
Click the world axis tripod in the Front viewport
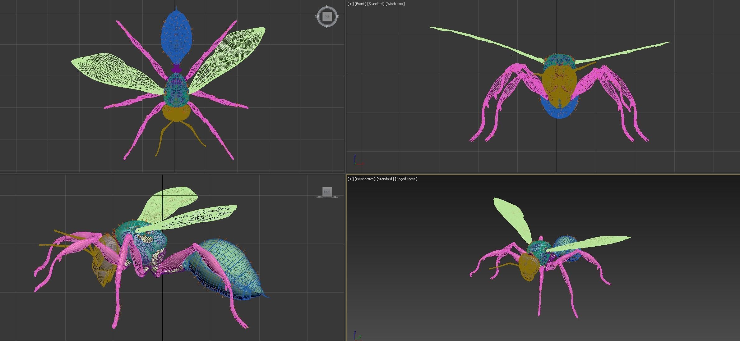[x=355, y=161]
